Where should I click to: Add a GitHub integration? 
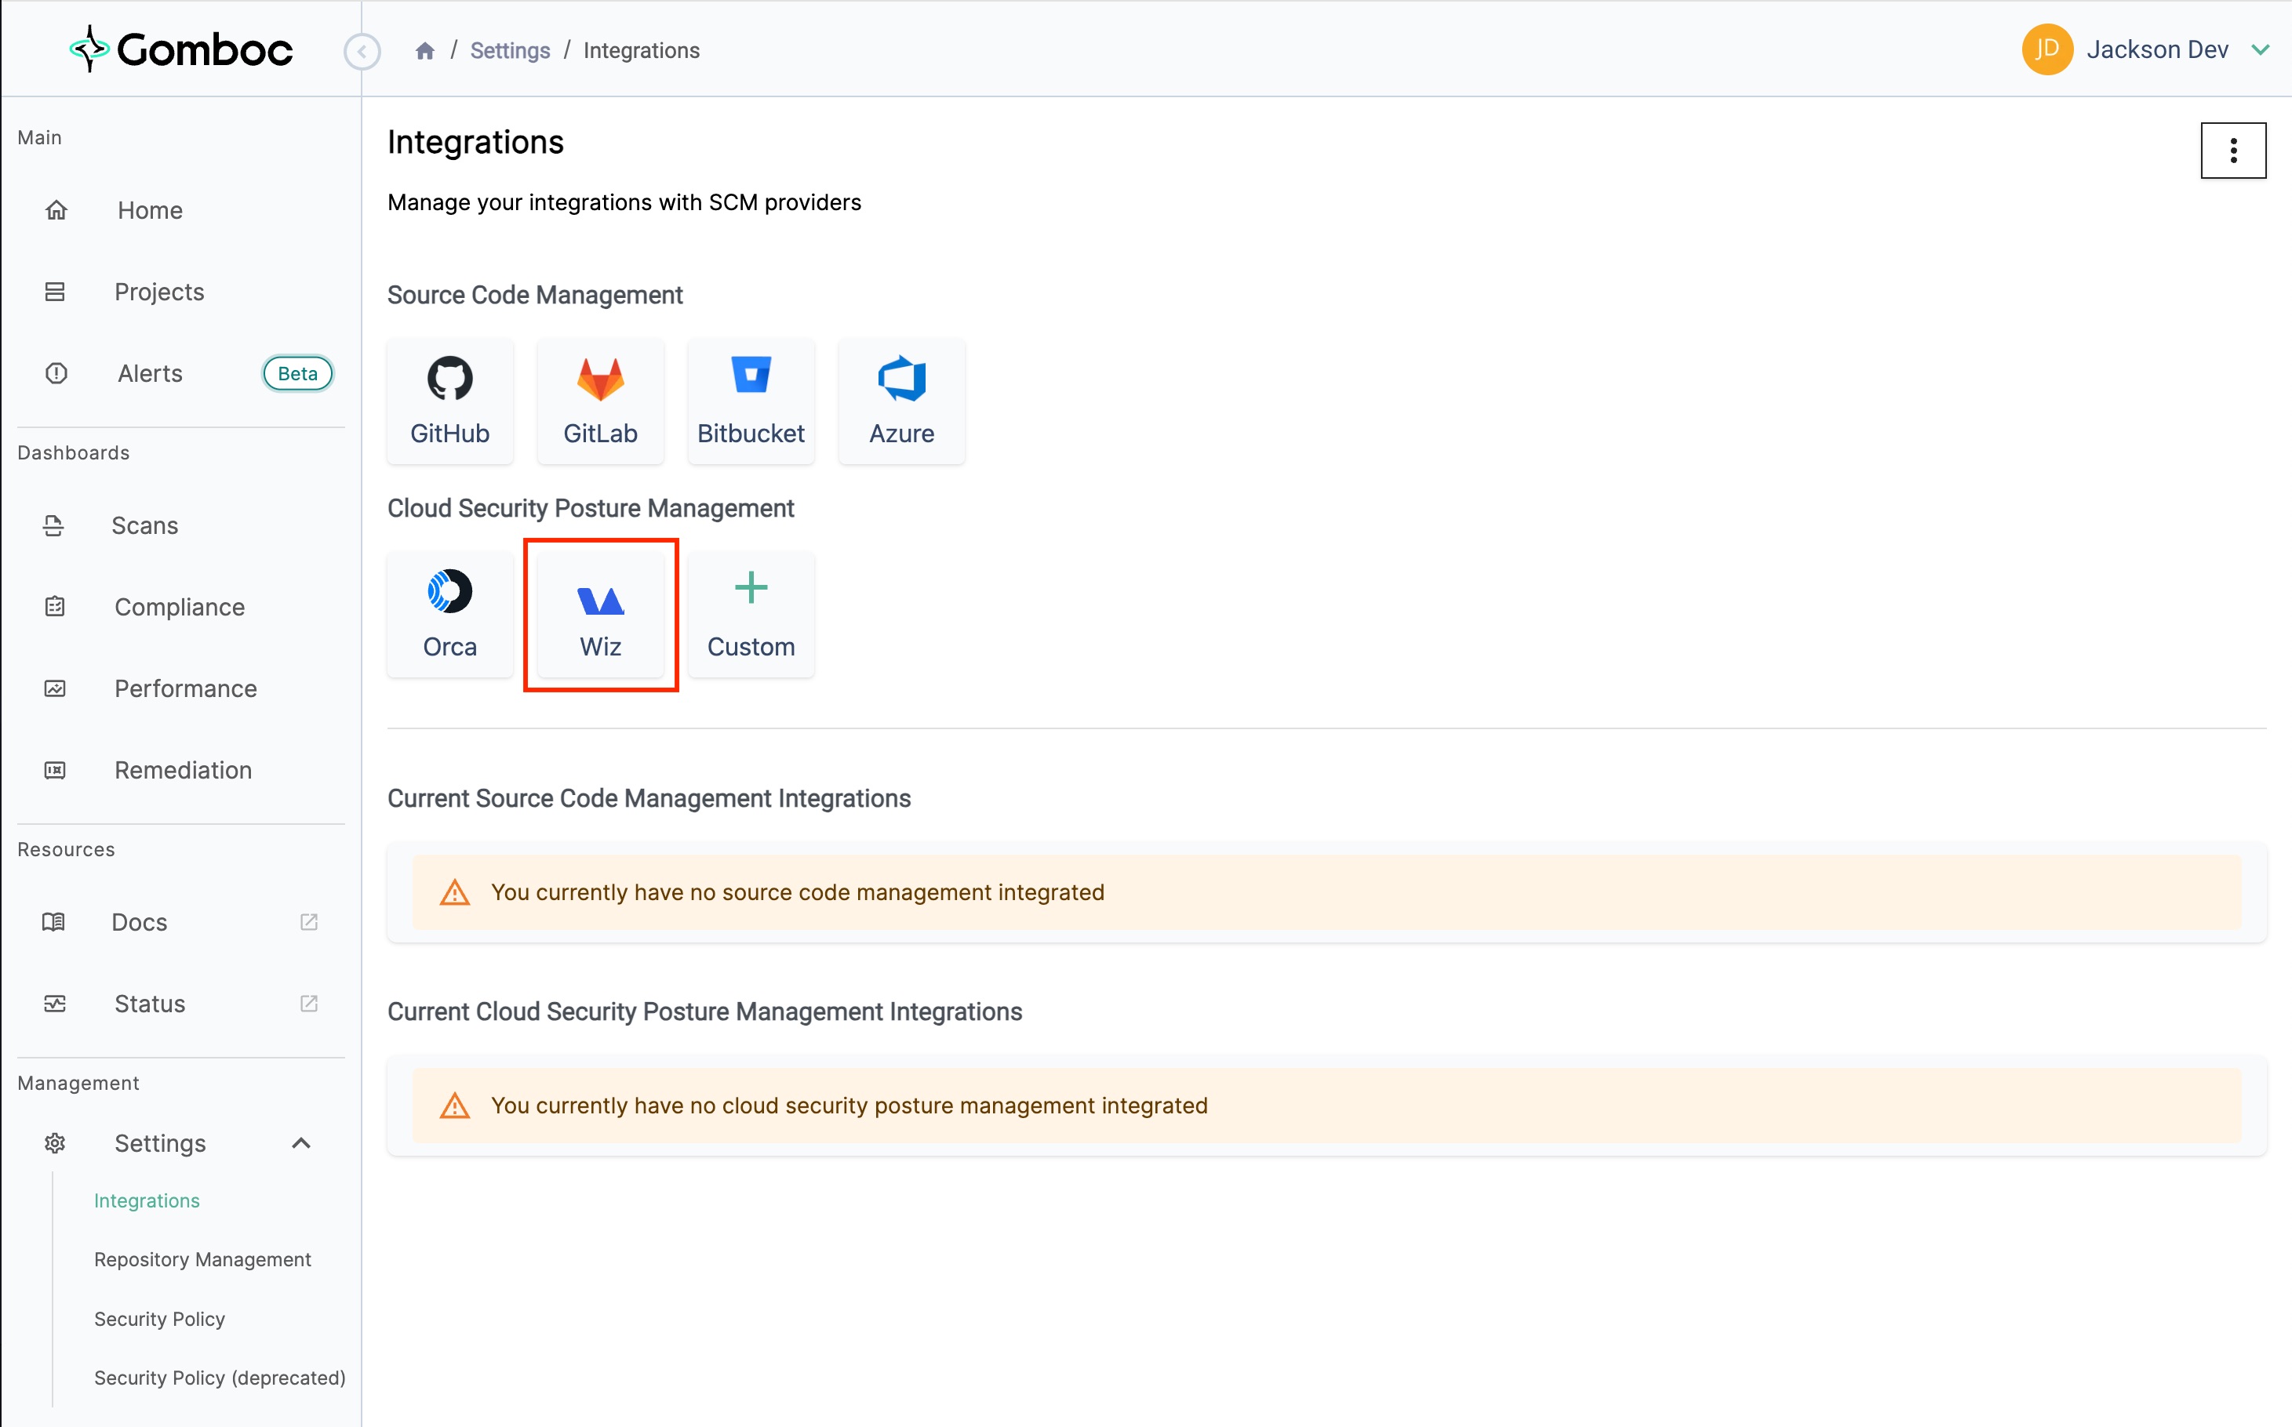[449, 401]
